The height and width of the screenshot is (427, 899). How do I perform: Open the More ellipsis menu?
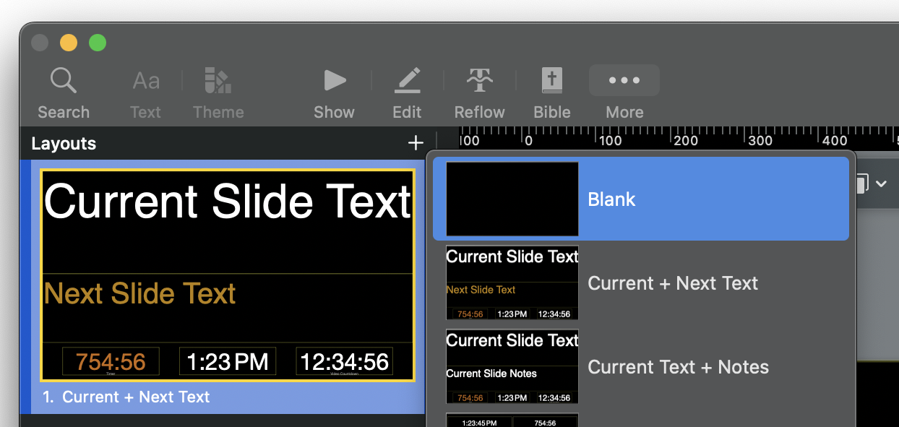(x=624, y=81)
